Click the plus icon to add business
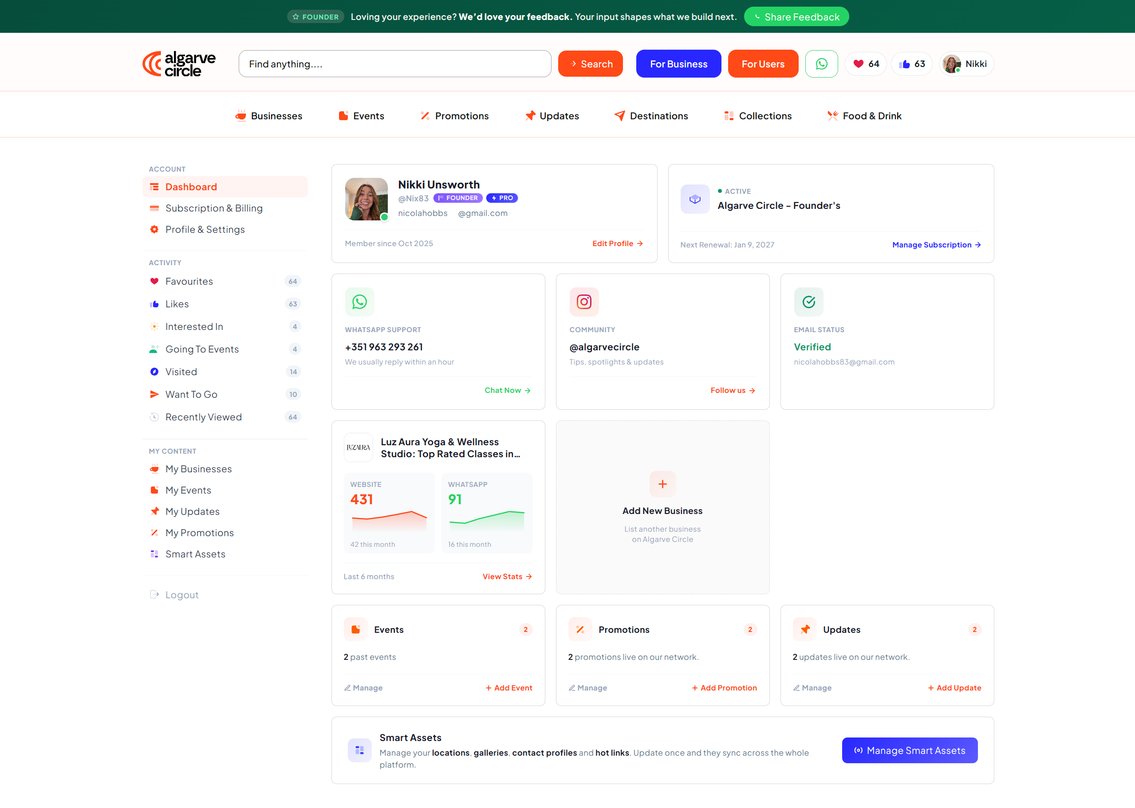Image resolution: width=1135 pixels, height=808 pixels. (x=662, y=484)
